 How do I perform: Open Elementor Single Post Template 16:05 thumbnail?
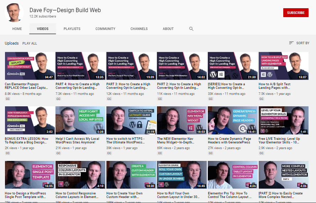pyautogui.click(x=30, y=175)
